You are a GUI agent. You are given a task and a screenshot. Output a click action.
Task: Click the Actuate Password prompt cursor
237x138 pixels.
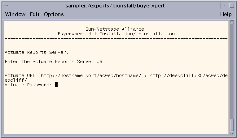click(x=56, y=85)
